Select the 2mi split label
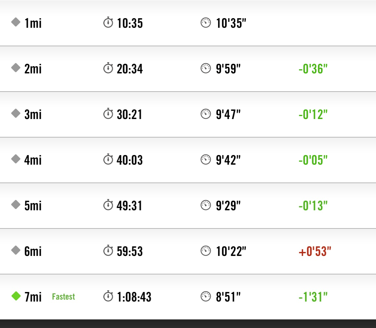 tap(33, 69)
